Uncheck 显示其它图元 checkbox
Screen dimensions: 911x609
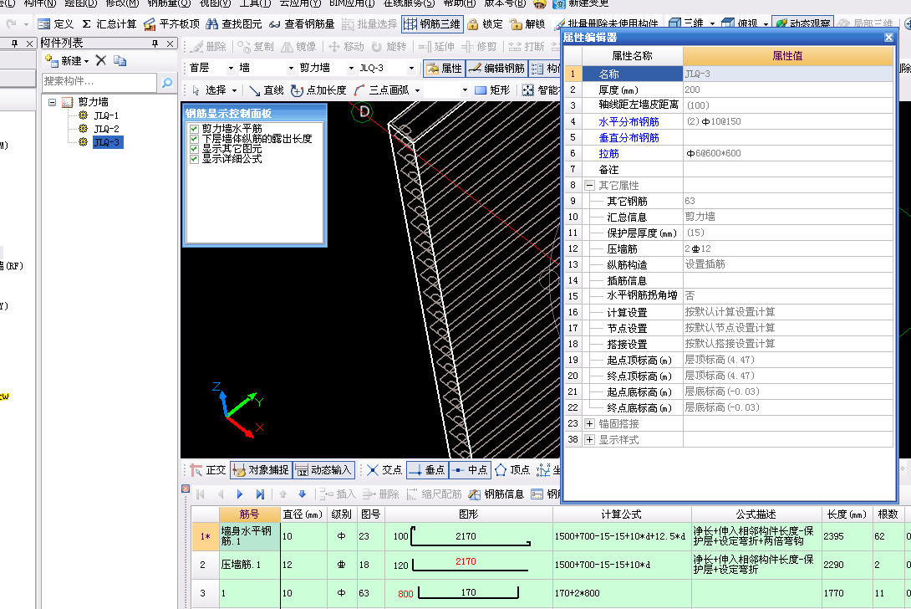(194, 149)
